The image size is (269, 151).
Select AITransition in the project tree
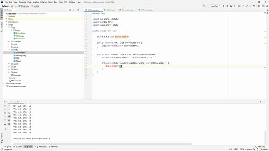pos(21,39)
